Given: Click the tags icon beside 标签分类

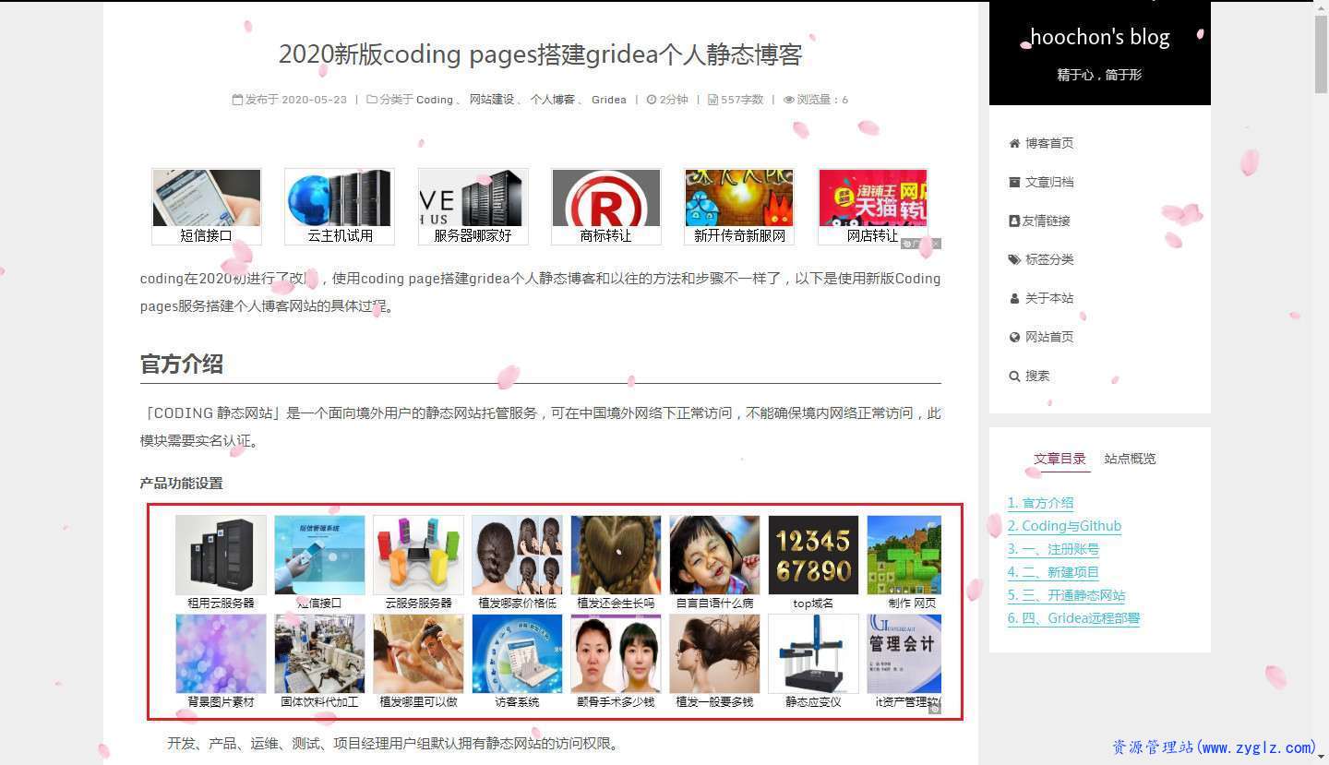Looking at the screenshot, I should 1014,259.
